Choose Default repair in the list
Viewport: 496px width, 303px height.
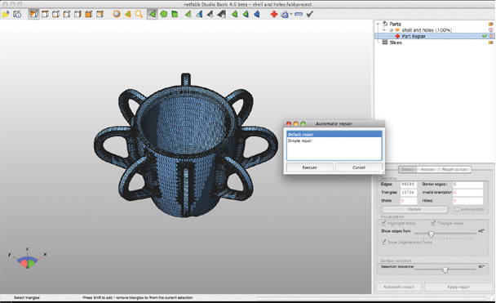coord(334,134)
